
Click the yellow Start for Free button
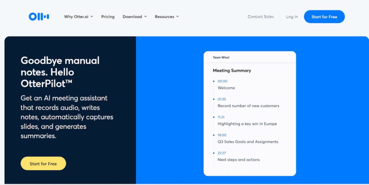pyautogui.click(x=43, y=164)
